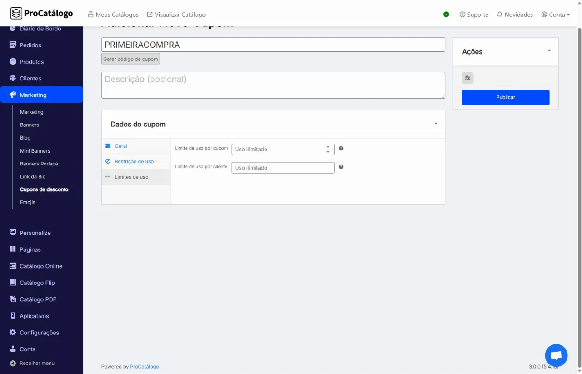Open Configurações in the sidebar

point(39,333)
